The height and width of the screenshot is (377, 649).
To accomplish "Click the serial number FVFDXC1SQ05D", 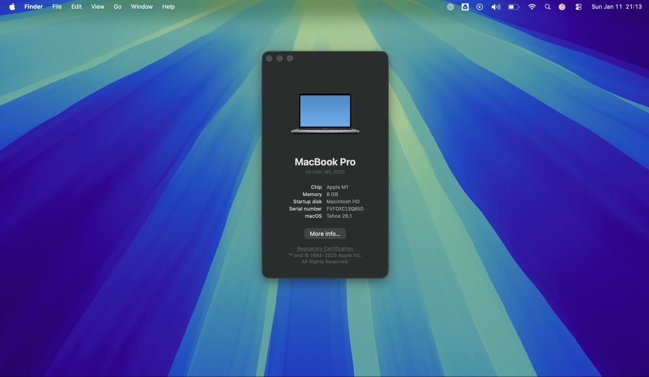I will (x=345, y=209).
